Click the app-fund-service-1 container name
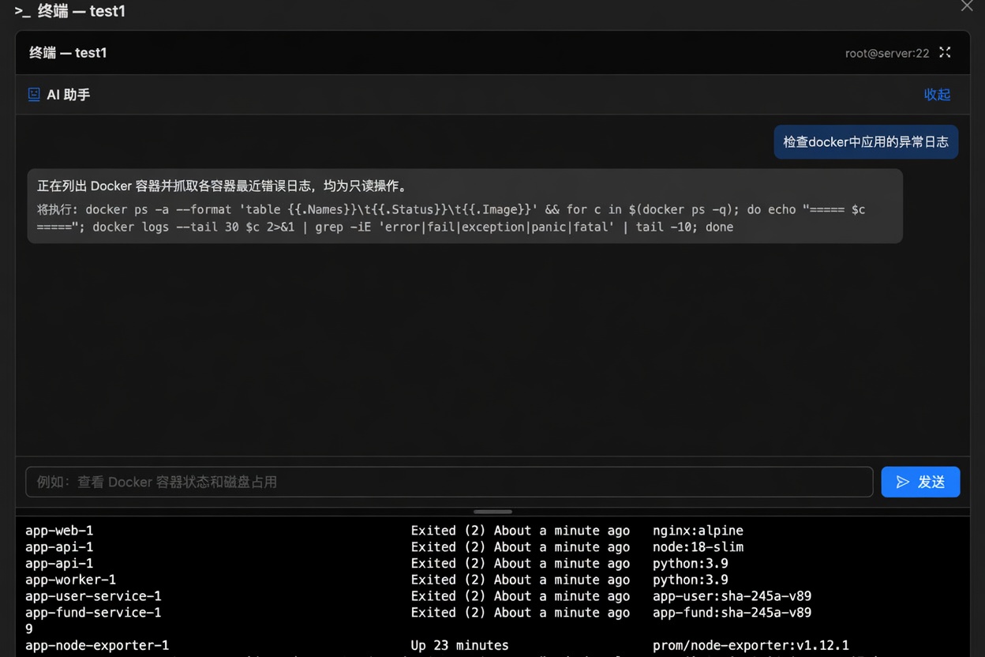The width and height of the screenshot is (985, 657). click(93, 613)
